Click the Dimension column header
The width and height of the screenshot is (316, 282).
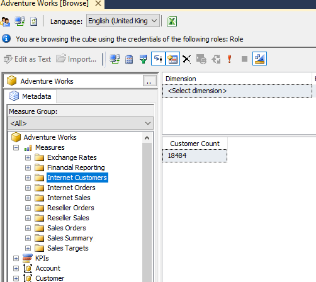tap(237, 79)
